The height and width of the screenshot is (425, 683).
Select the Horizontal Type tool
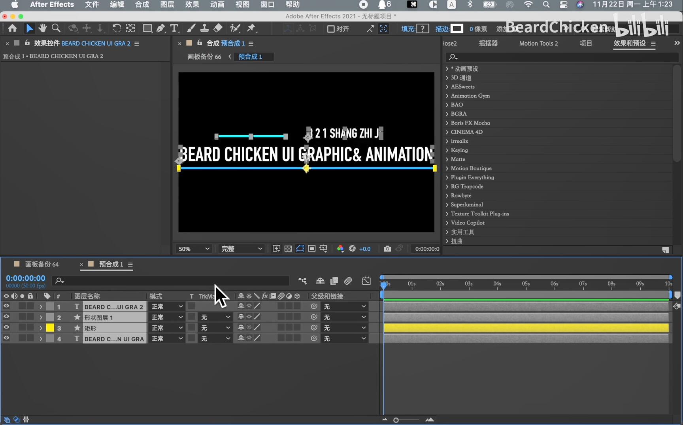click(174, 28)
